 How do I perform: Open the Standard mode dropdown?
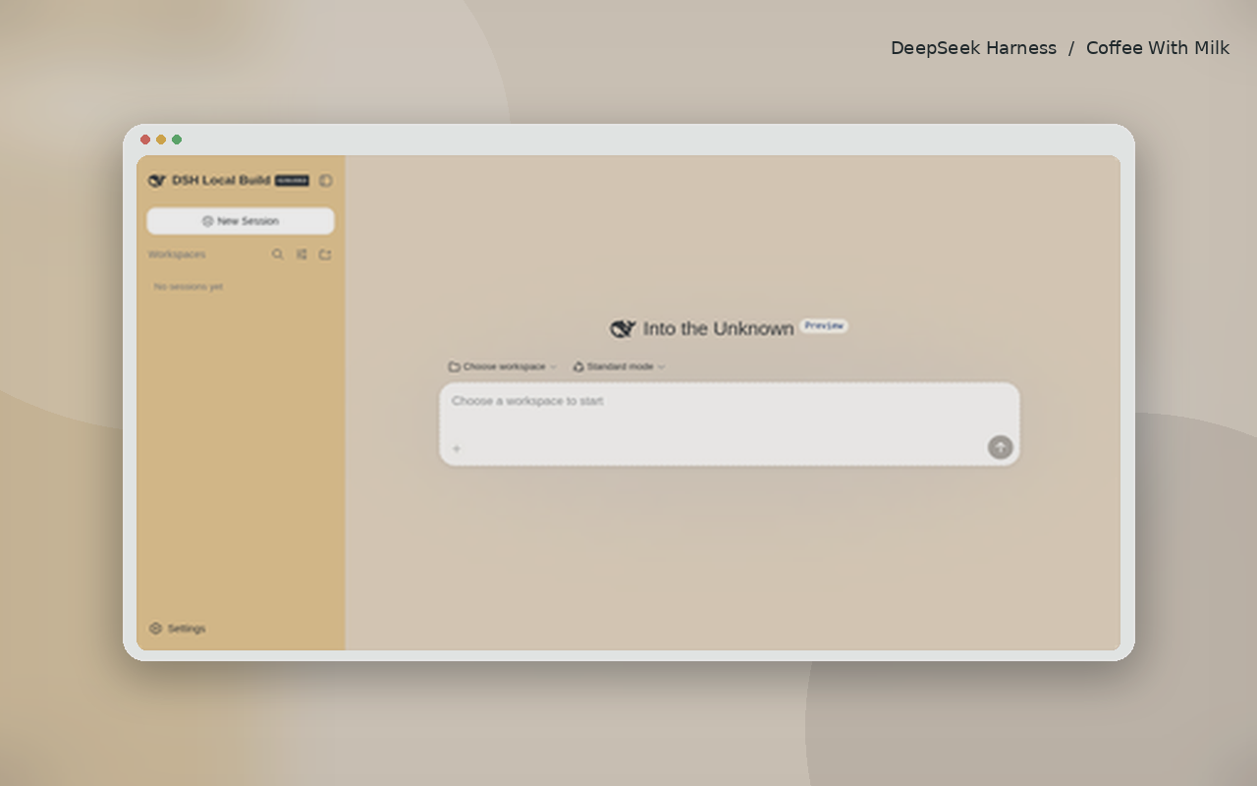619,366
